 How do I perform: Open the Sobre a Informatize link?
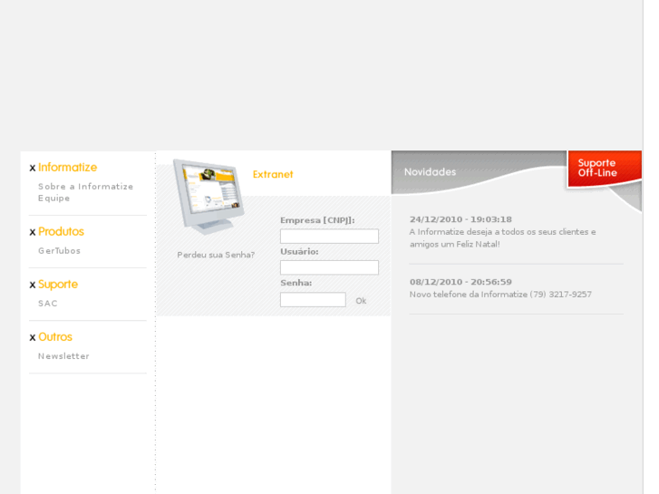click(x=86, y=186)
